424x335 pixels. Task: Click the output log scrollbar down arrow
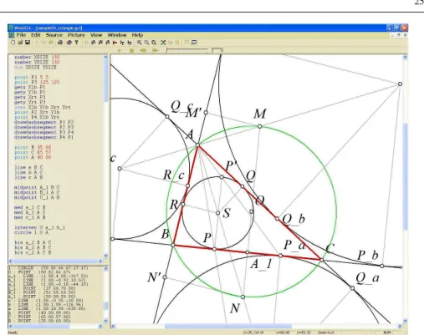[105, 321]
